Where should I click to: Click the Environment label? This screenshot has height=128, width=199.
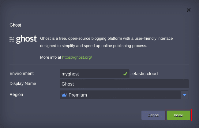pyautogui.click(x=21, y=73)
